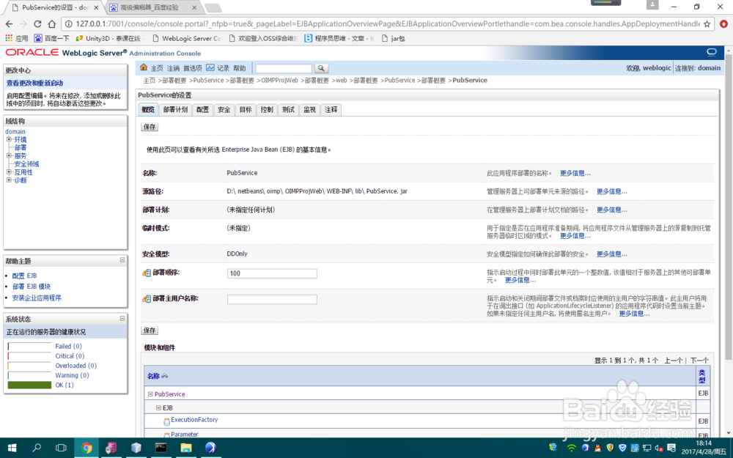Image resolution: width=733 pixels, height=458 pixels.
Task: Switch to the 监视 tab
Action: [309, 109]
